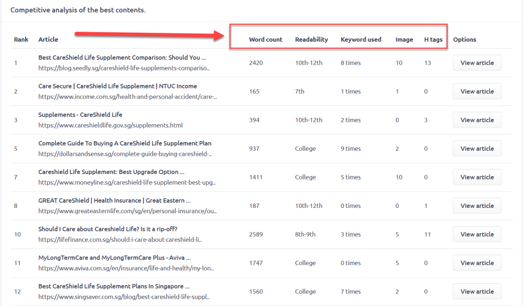
Task: Select the Word count column header
Action: pyautogui.click(x=265, y=39)
